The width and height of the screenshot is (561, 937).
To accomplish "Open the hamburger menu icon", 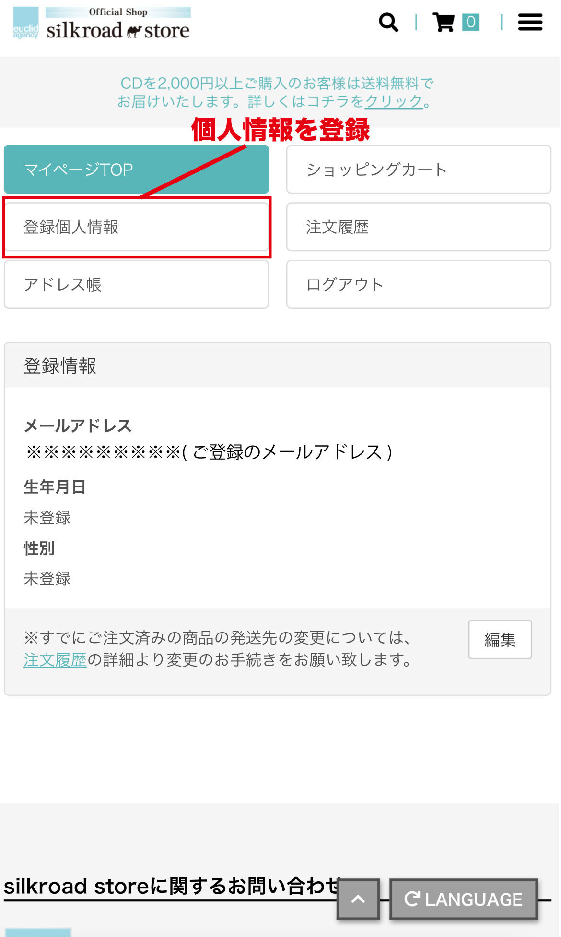I will pos(530,22).
